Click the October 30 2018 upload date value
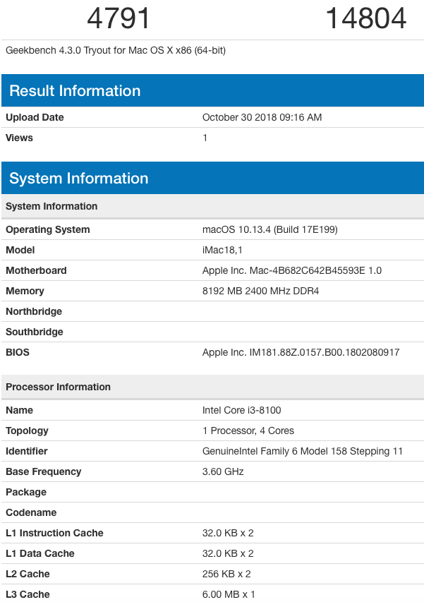Image resolution: width=424 pixels, height=602 pixels. 262,117
